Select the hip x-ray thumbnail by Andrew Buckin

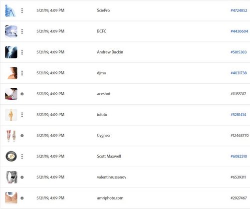tap(11, 52)
